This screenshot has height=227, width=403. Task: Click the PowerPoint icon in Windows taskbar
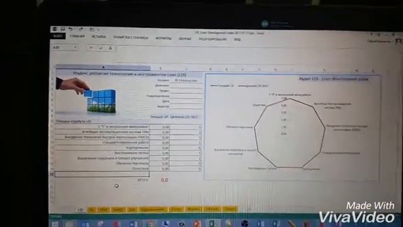coord(197,224)
